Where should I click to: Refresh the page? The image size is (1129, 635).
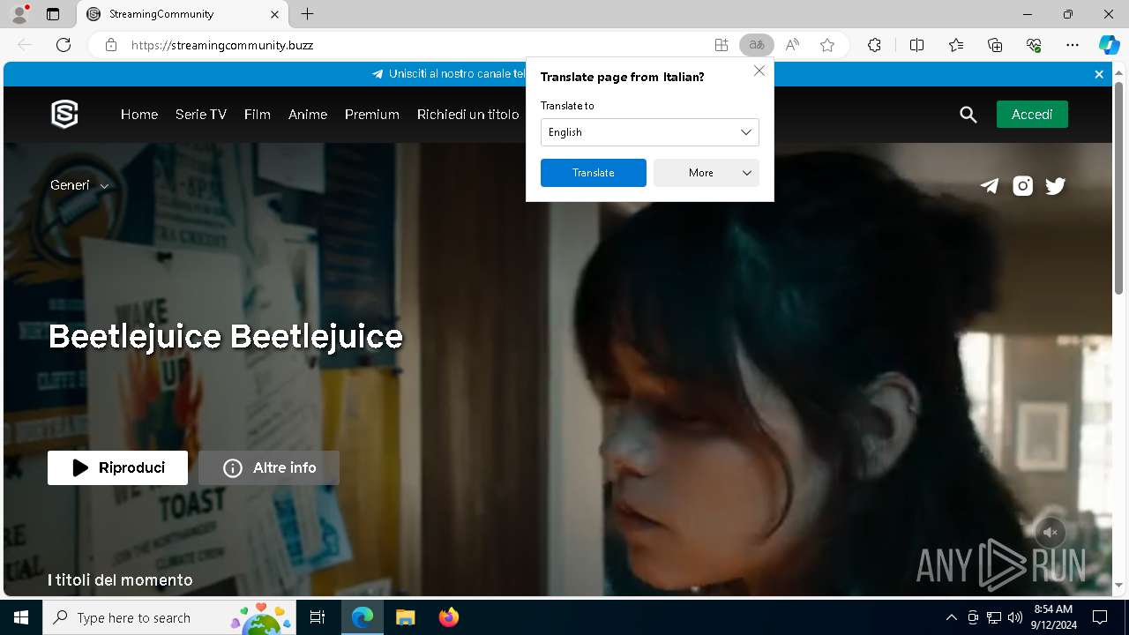[64, 45]
